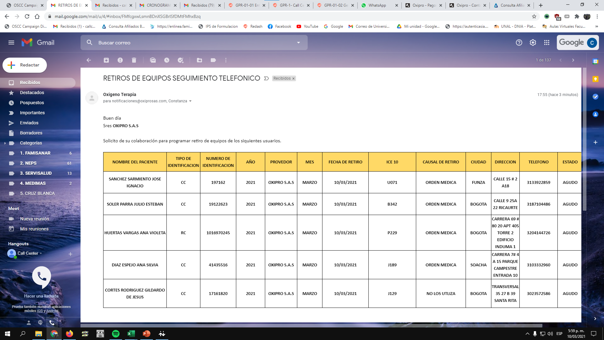Start a new Hangouts conversation plus
604x340 pixels.
(x=70, y=254)
